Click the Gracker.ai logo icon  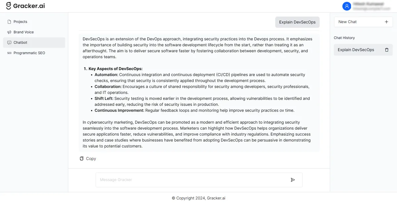(8, 6)
